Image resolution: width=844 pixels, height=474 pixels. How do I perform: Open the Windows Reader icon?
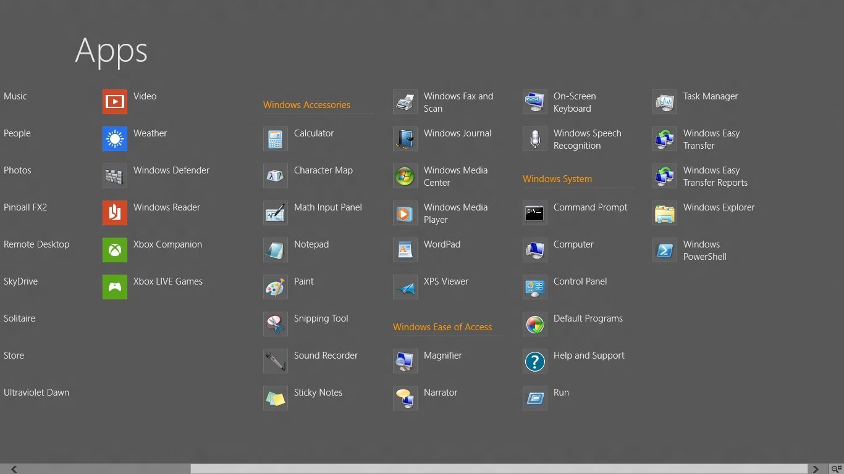point(115,213)
